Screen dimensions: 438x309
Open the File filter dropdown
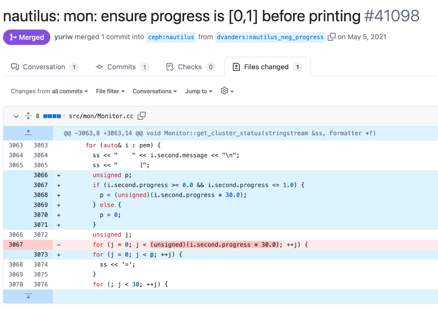(110, 91)
